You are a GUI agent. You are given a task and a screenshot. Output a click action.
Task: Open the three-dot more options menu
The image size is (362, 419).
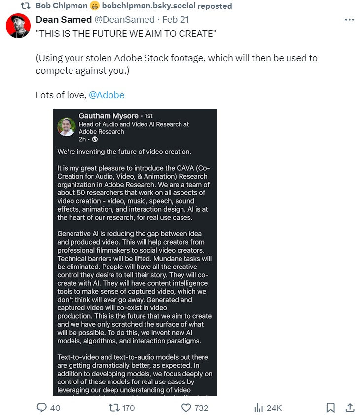coord(350,20)
